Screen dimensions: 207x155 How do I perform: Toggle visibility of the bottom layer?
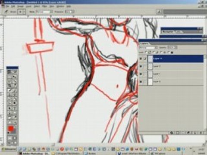coord(141,82)
